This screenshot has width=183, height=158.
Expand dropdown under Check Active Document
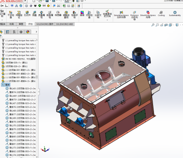point(107,20)
